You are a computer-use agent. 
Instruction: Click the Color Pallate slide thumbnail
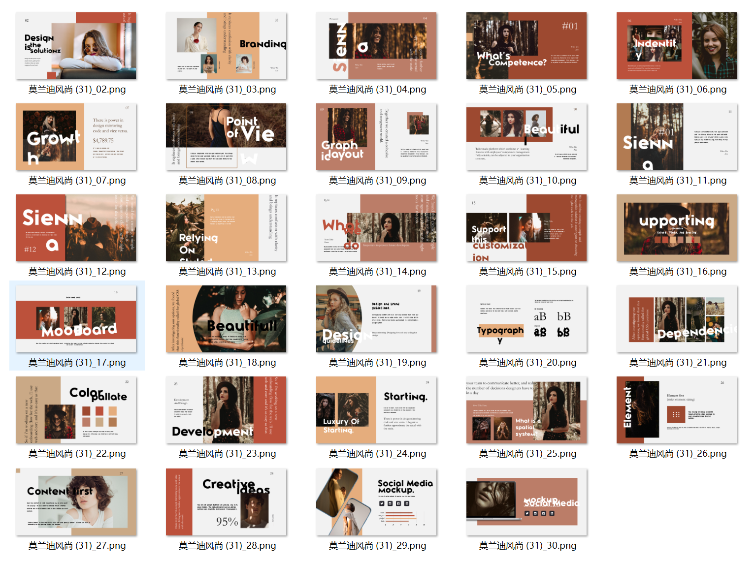(76, 410)
